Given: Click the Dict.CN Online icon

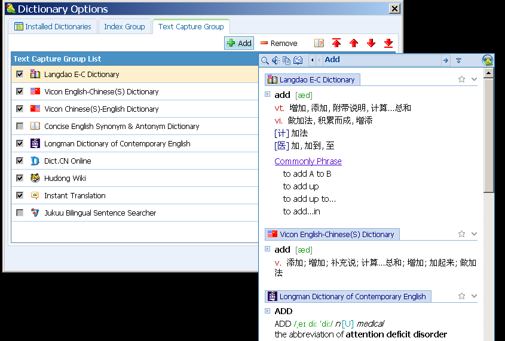Looking at the screenshot, I should click(35, 161).
